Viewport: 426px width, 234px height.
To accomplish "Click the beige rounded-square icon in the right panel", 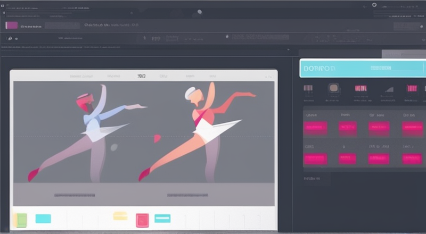I will tap(334, 88).
